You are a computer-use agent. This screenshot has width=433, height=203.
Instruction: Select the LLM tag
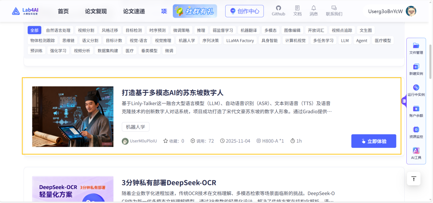point(345,40)
